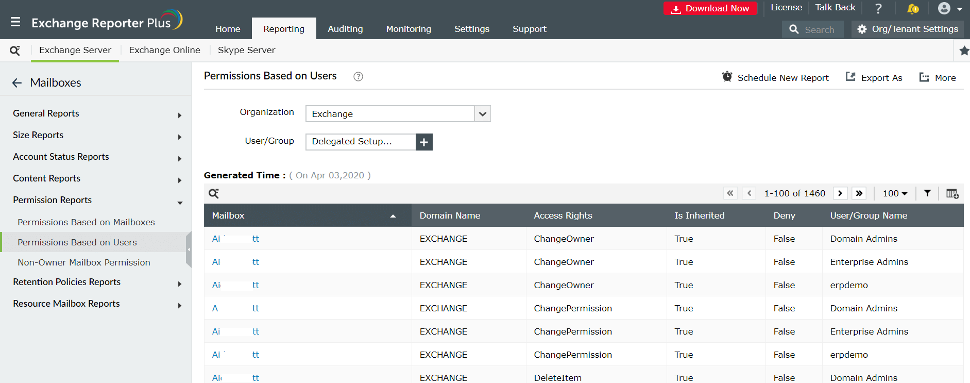
Task: Select the Exchange Online sub-tab
Action: pos(164,51)
